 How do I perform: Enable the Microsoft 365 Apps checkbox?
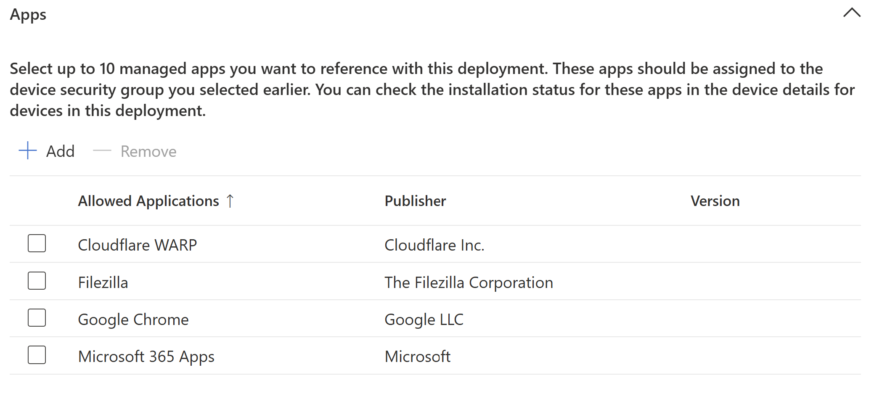[x=37, y=355]
